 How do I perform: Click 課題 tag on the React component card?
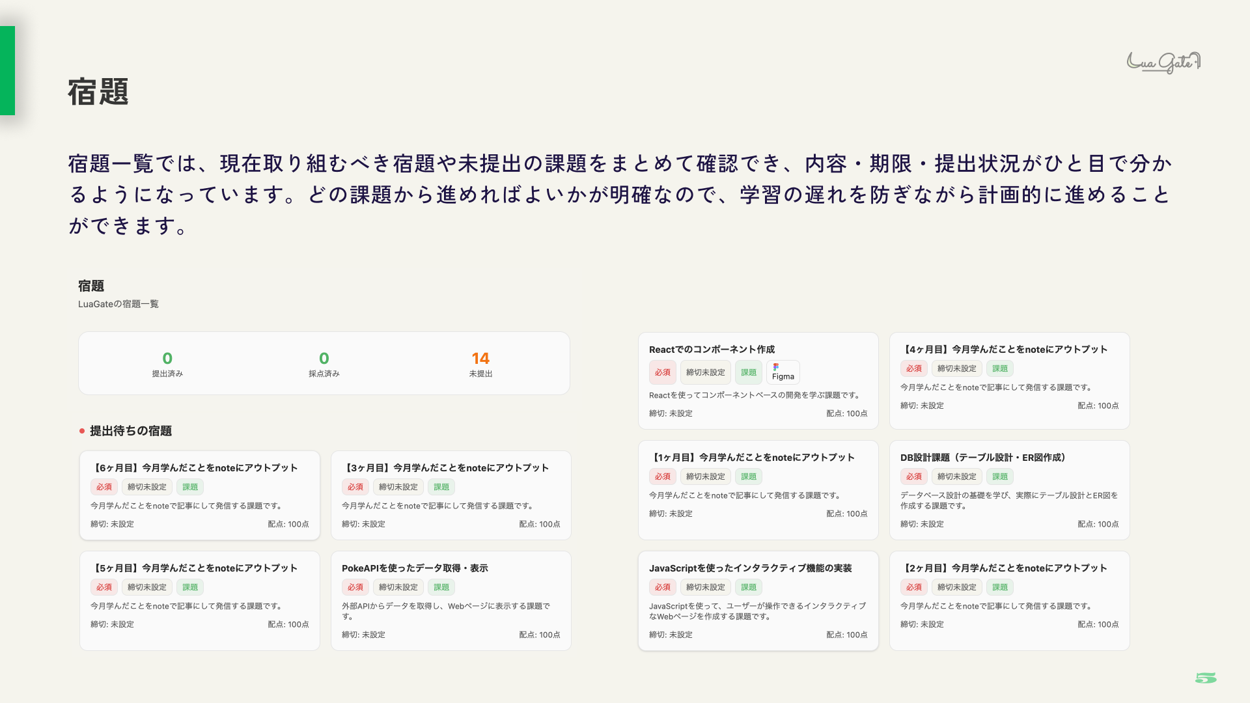pos(749,372)
